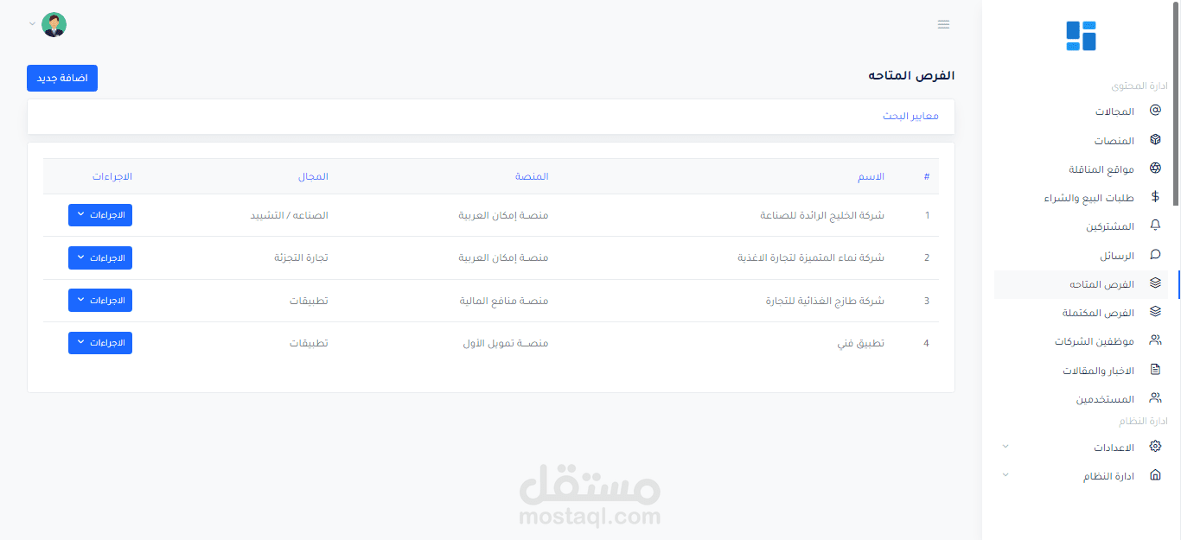The height and width of the screenshot is (540, 1181).
Task: Click the at-sign icon beside المجالات
Action: (x=1155, y=111)
